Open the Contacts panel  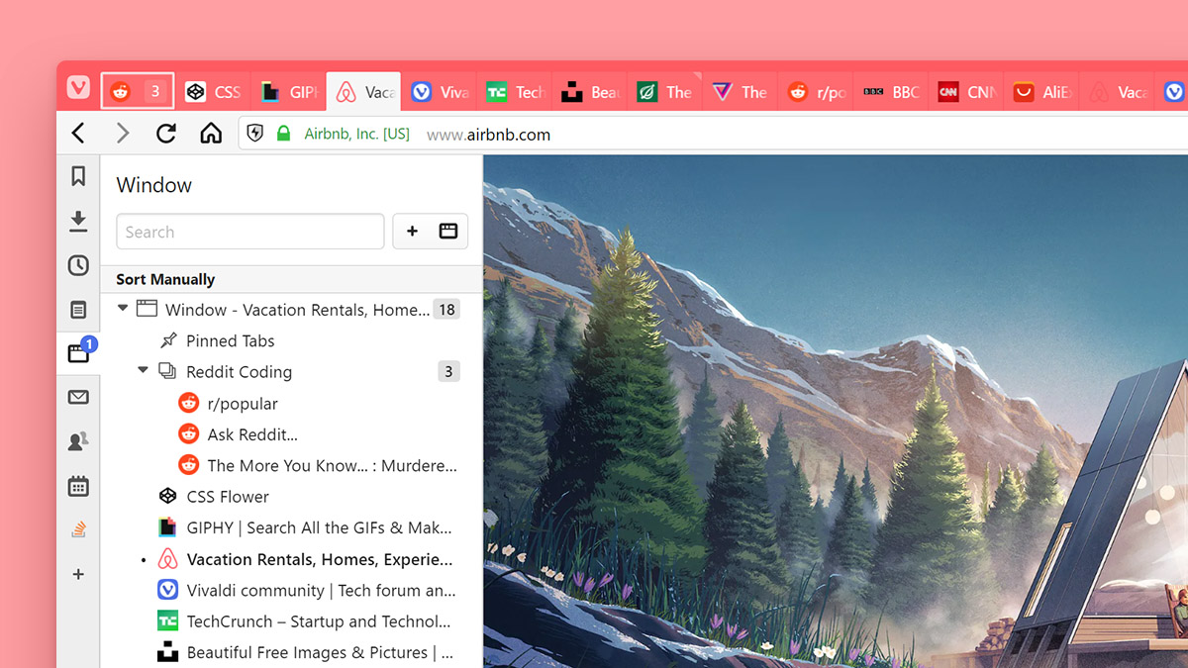tap(78, 441)
